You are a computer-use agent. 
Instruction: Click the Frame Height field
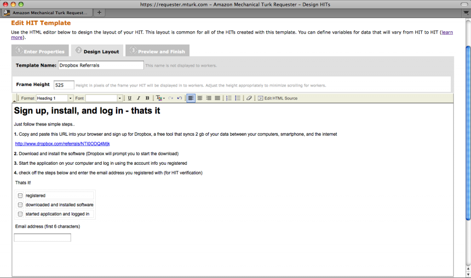(x=63, y=85)
